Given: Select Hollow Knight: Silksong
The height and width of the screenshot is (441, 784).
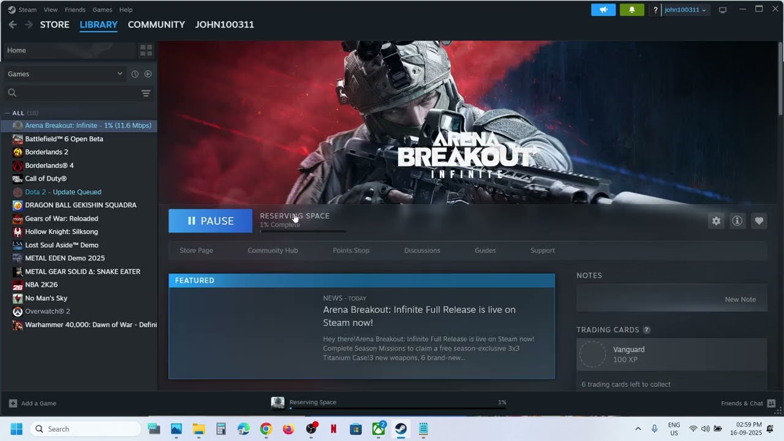Looking at the screenshot, I should pyautogui.click(x=79, y=232).
